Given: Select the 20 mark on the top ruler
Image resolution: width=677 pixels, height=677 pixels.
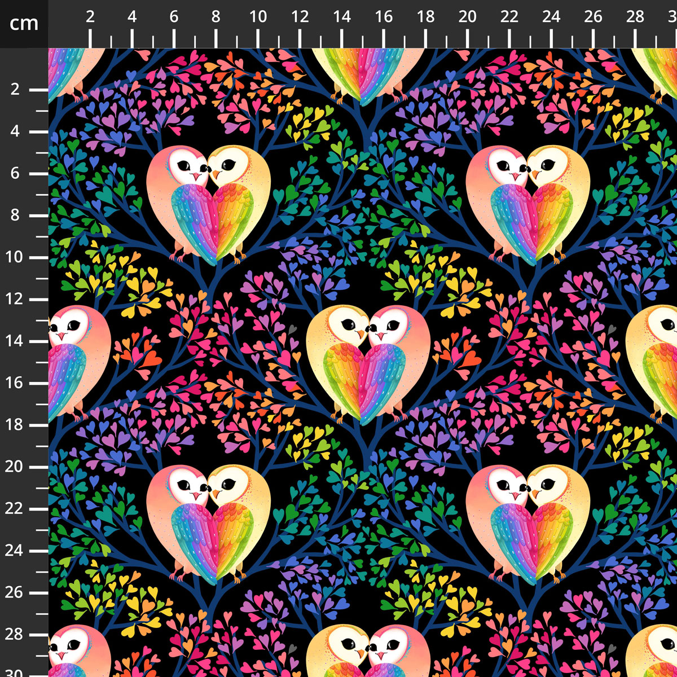Looking at the screenshot, I should pos(467,17).
